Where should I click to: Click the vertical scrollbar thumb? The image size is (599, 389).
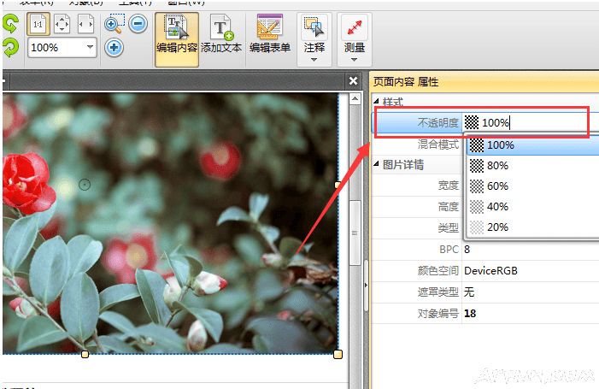click(x=355, y=233)
